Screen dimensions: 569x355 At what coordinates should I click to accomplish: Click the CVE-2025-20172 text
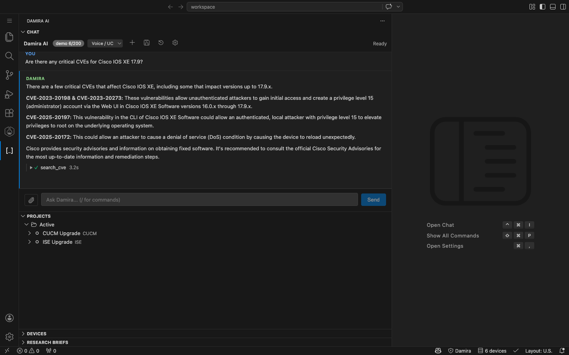(49, 137)
